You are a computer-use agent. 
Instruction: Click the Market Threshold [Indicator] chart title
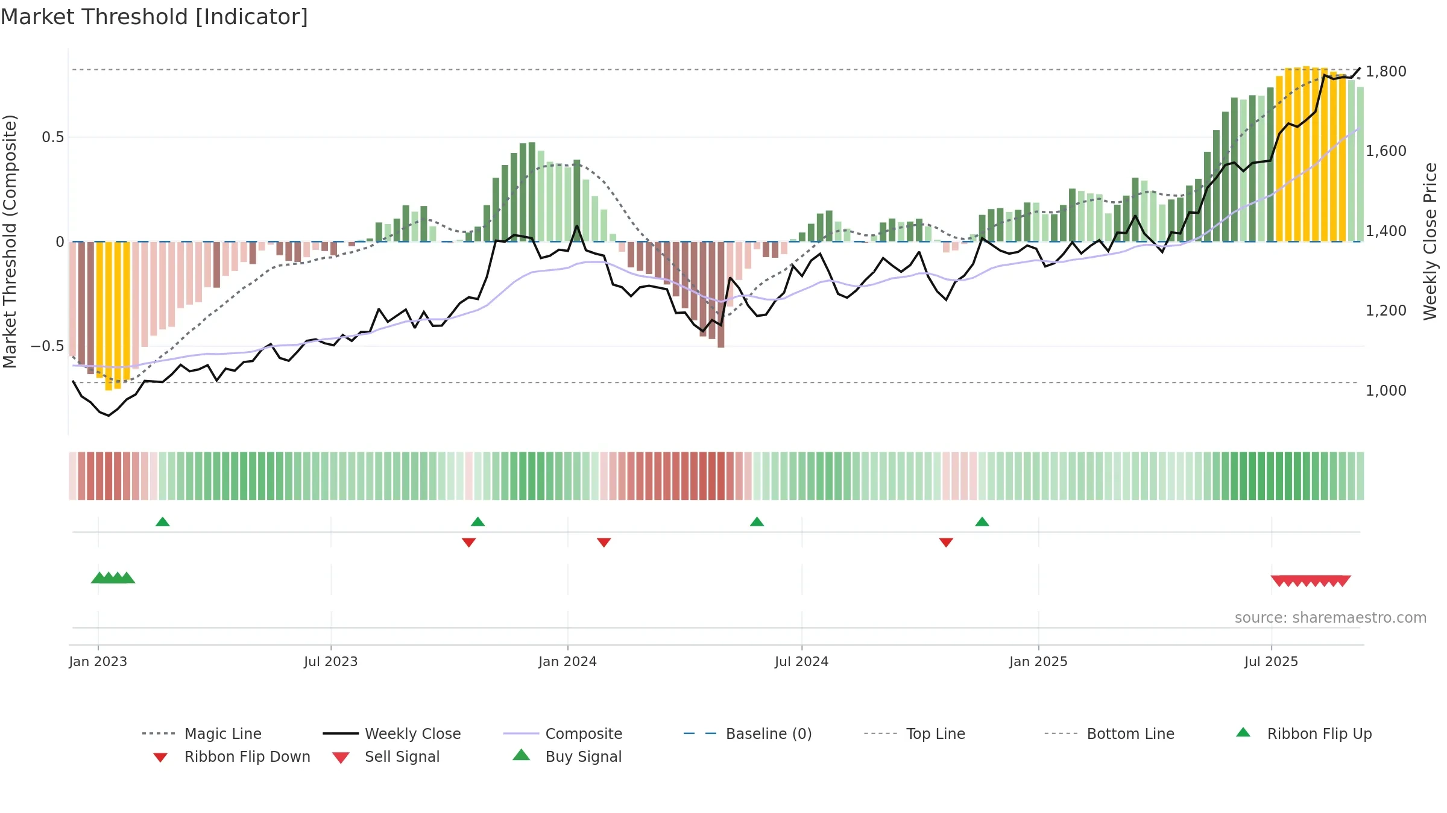(x=154, y=17)
